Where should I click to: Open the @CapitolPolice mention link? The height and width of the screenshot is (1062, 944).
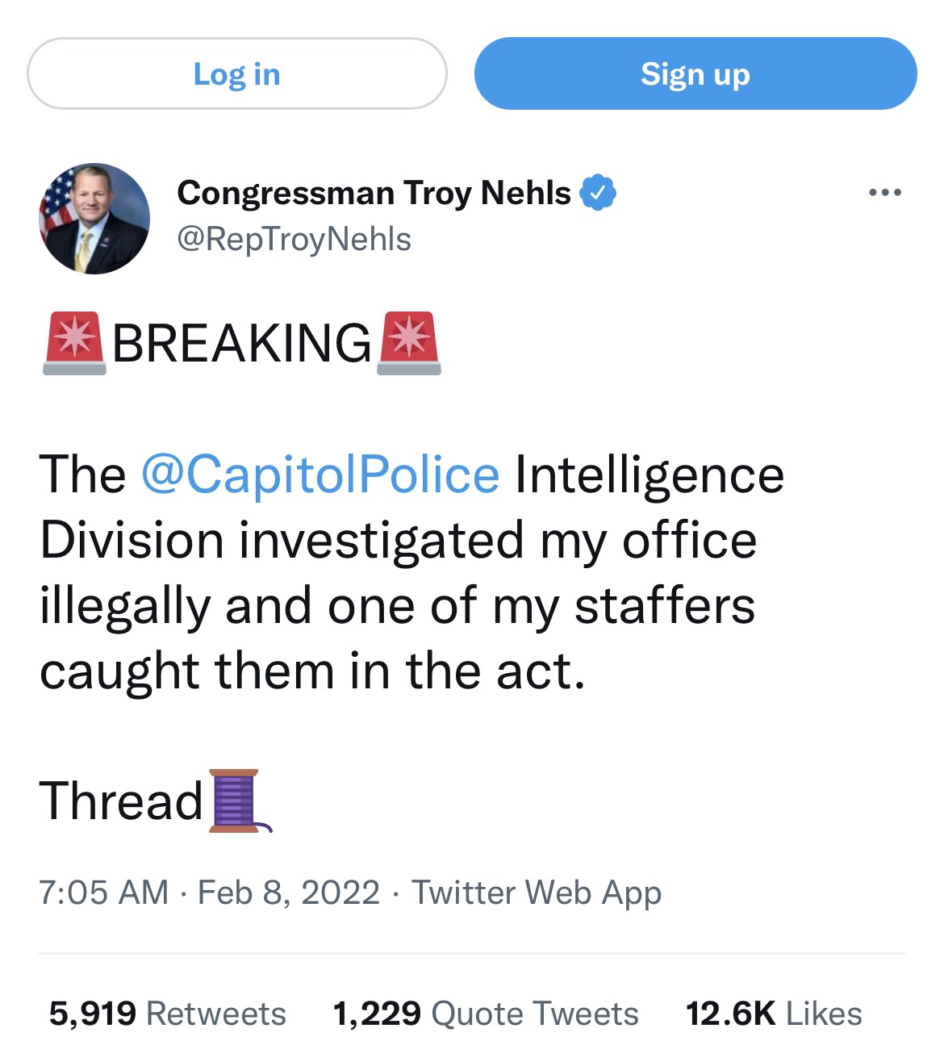point(320,474)
